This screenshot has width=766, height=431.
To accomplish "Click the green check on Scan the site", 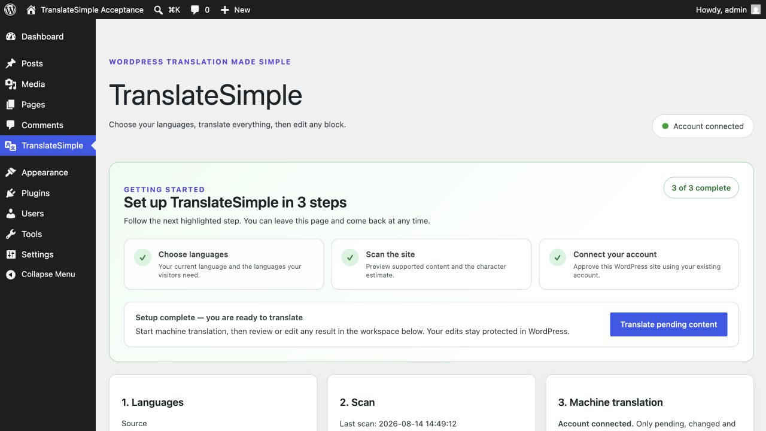I will (350, 257).
